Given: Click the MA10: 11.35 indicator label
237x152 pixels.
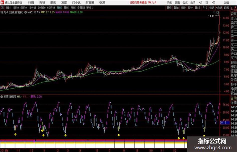Looking at the screenshot, I should [48, 12].
